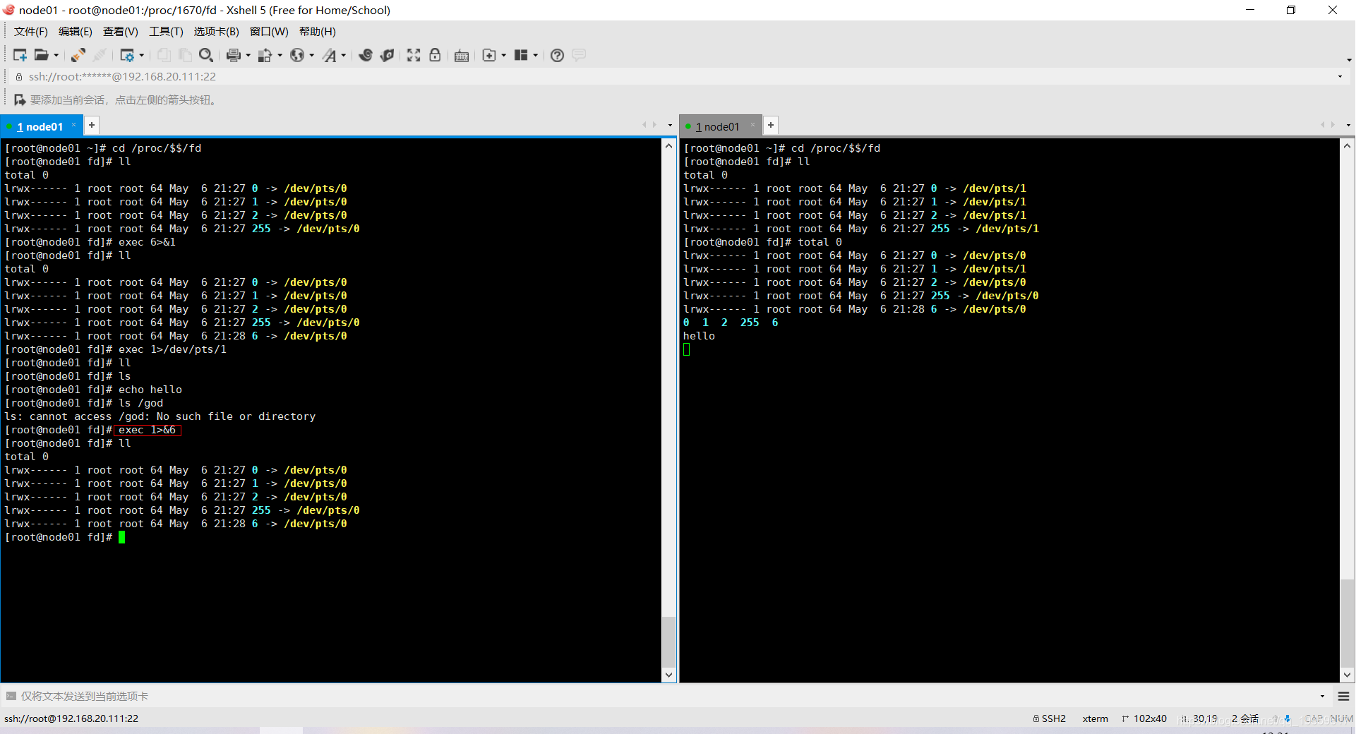
Task: Open the compose bar hamburger menu
Action: click(1343, 697)
